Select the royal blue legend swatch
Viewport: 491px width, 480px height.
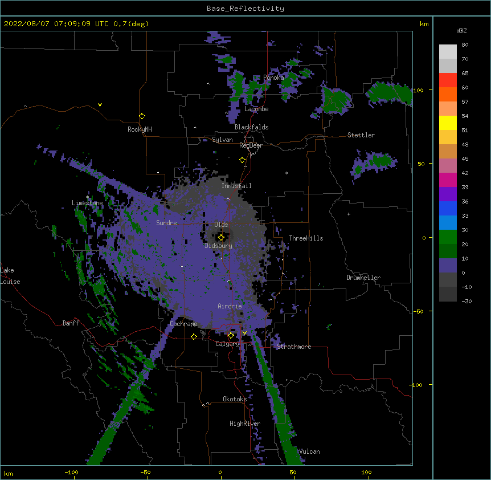(448, 208)
